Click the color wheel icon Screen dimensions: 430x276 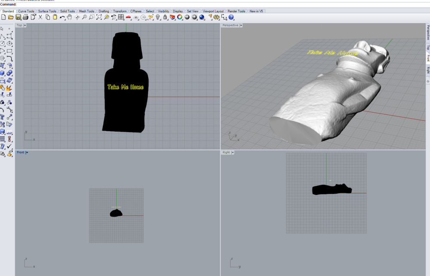coord(180,17)
